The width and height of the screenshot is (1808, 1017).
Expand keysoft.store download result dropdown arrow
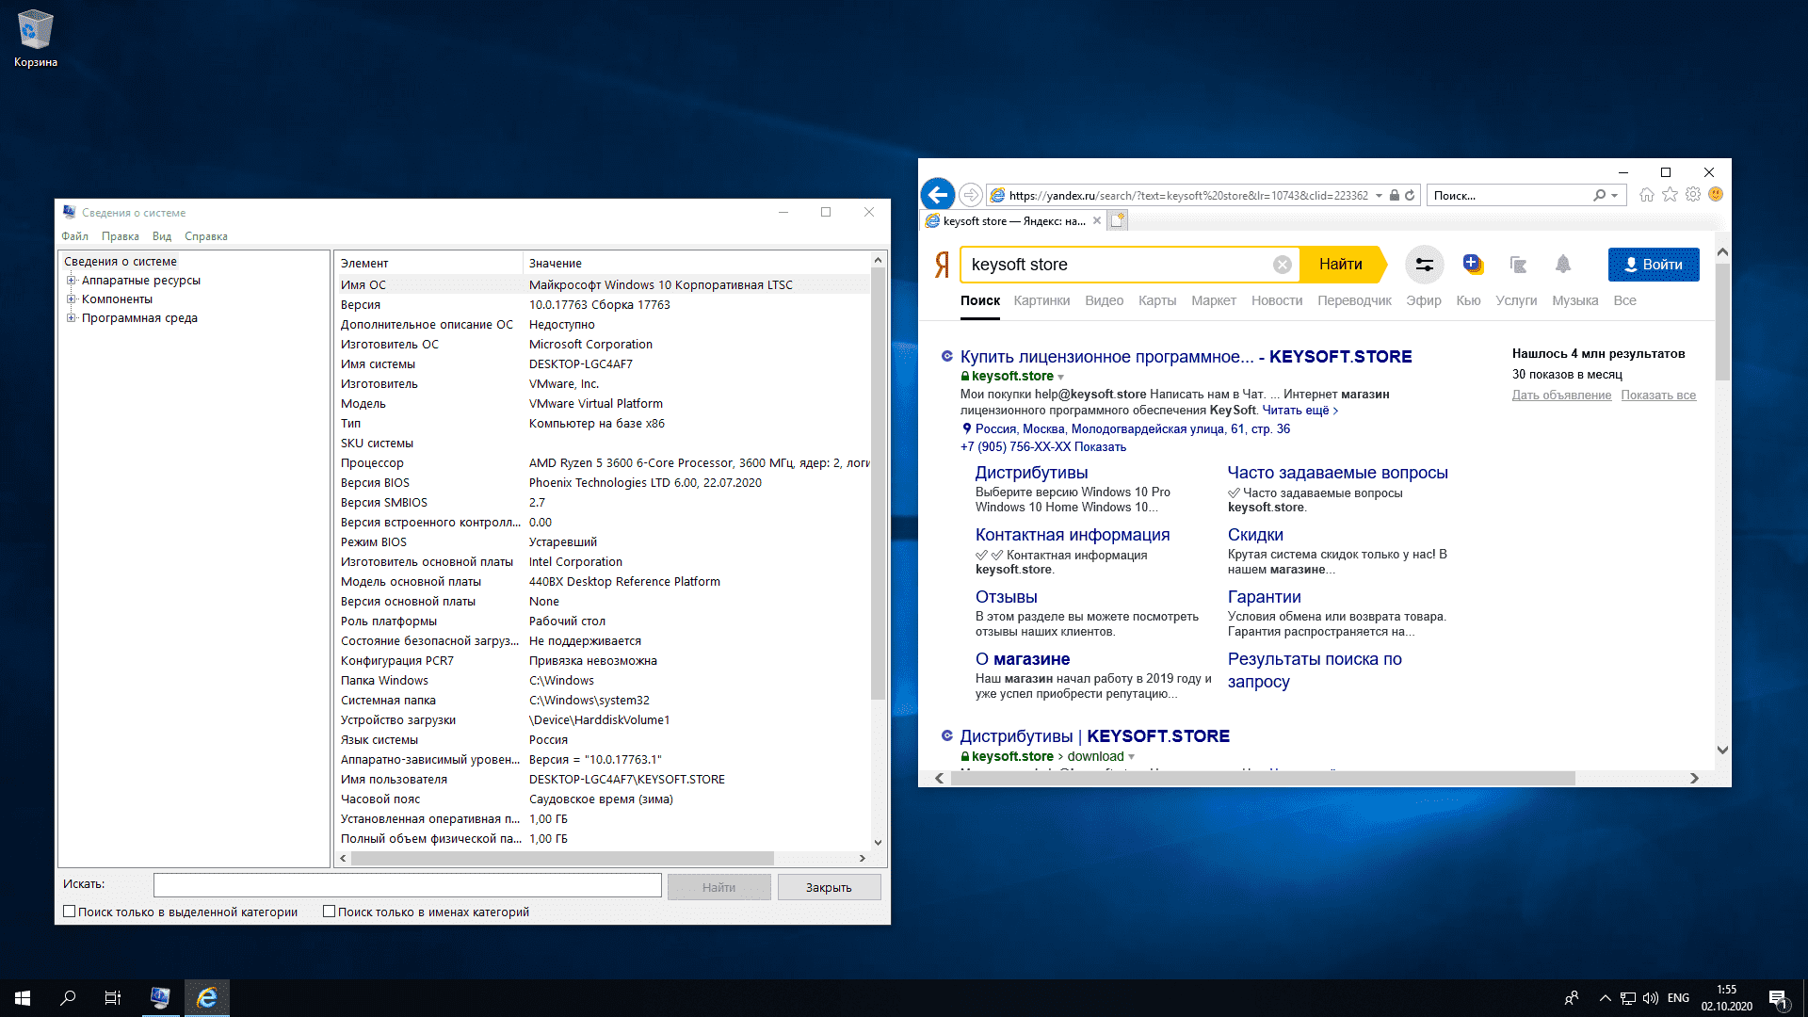(x=1131, y=757)
